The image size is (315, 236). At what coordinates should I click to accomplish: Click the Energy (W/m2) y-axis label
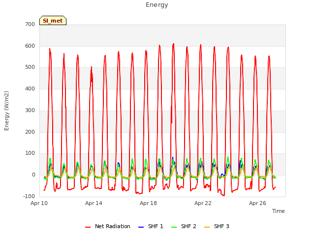coord(6,111)
